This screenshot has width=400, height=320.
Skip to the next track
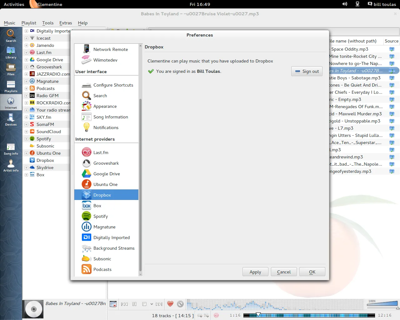[x=159, y=304]
